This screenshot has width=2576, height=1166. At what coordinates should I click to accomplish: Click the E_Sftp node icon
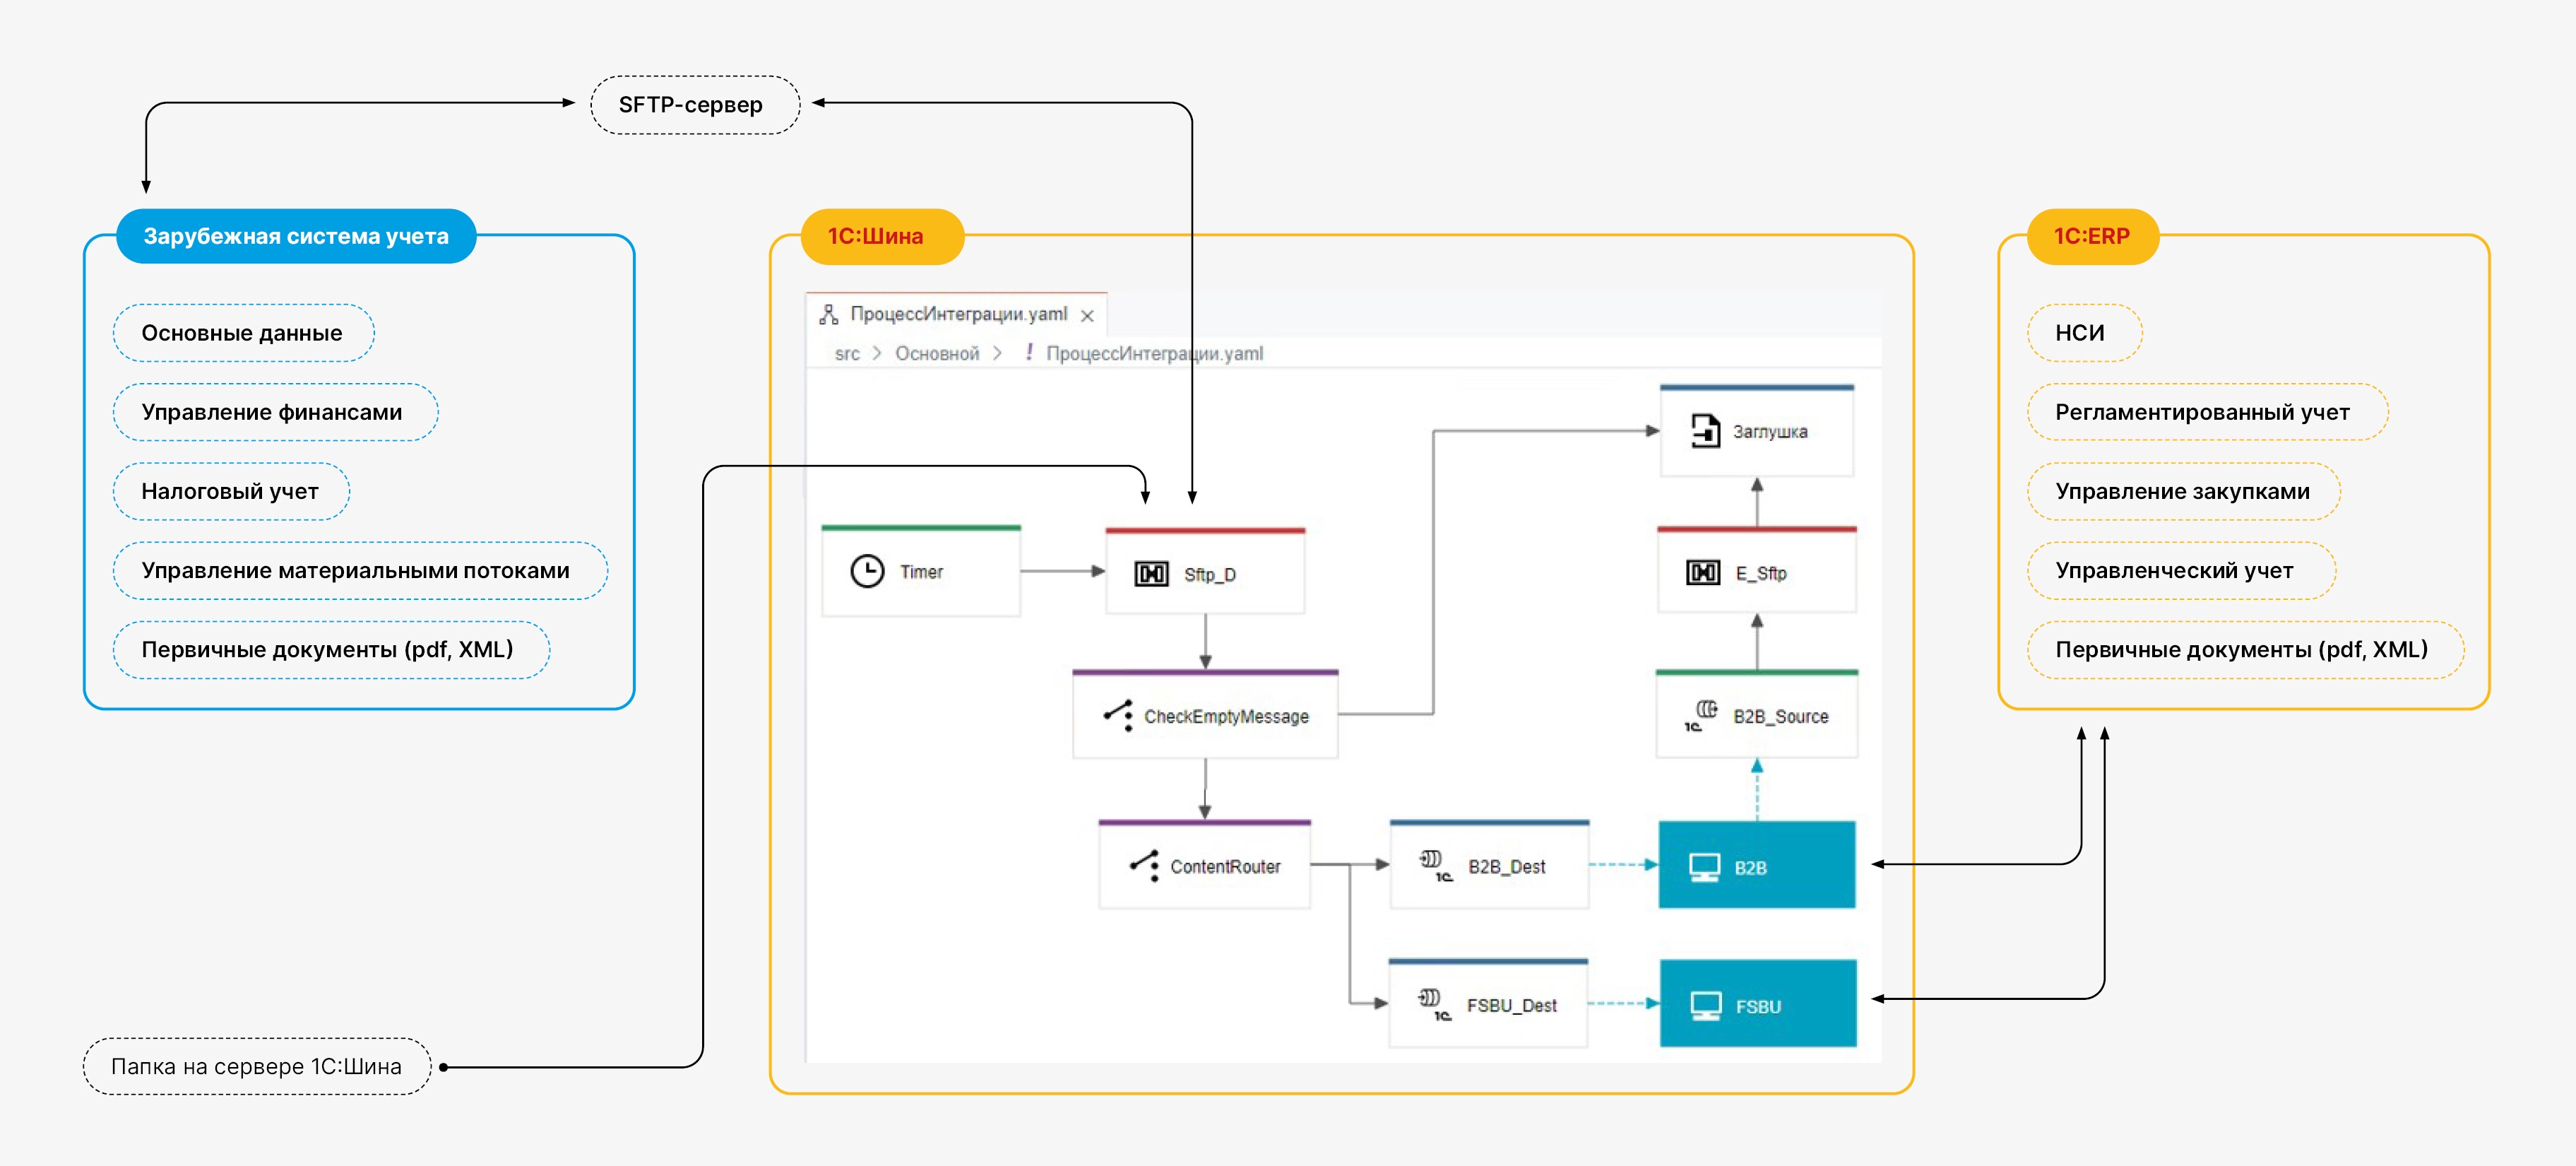coord(1703,572)
